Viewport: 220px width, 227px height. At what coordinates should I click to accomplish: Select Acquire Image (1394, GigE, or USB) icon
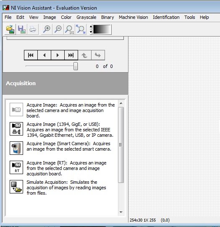(x=16, y=129)
